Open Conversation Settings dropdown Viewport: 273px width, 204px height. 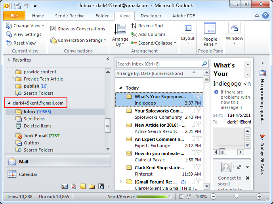[x=78, y=40]
